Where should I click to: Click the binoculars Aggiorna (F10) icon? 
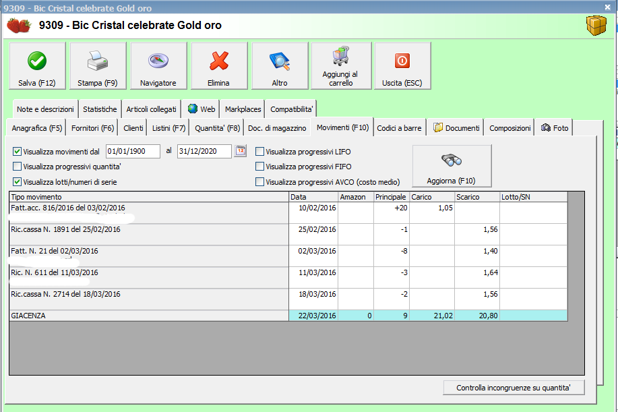[452, 160]
